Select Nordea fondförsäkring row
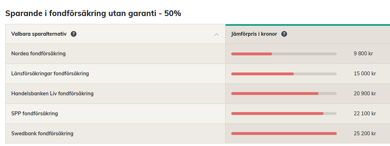The height and width of the screenshot is (146, 390). click(38, 54)
